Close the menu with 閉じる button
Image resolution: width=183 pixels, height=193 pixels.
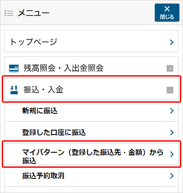(x=167, y=13)
